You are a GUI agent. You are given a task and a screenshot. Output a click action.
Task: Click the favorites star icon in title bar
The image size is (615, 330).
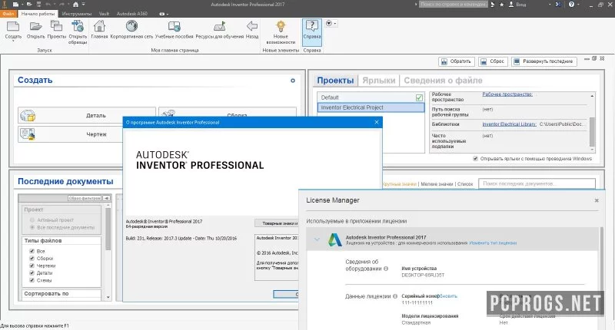[x=502, y=5]
